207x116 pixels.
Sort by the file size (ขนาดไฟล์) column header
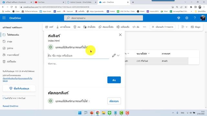click(x=143, y=53)
